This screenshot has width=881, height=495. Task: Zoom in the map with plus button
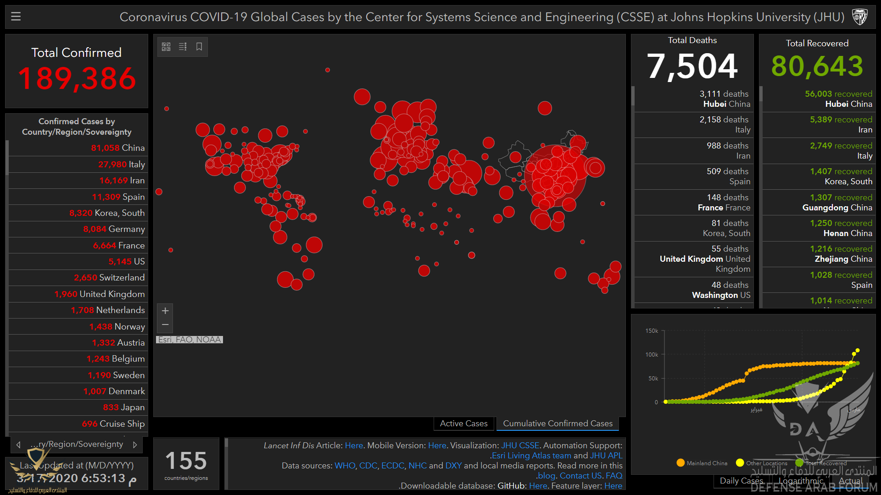click(x=165, y=311)
